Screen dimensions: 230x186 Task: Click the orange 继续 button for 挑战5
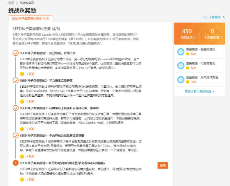[163, 165]
